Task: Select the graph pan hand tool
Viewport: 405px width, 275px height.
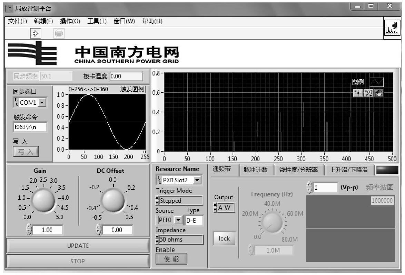Action: 379,93
